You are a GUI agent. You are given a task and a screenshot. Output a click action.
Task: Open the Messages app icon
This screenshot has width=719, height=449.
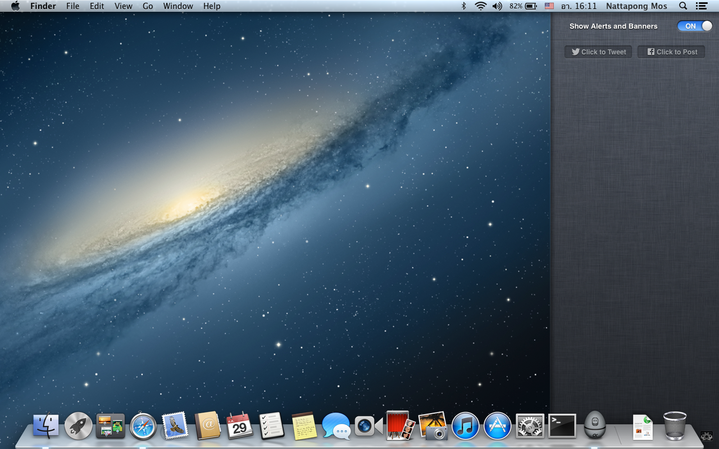[336, 426]
